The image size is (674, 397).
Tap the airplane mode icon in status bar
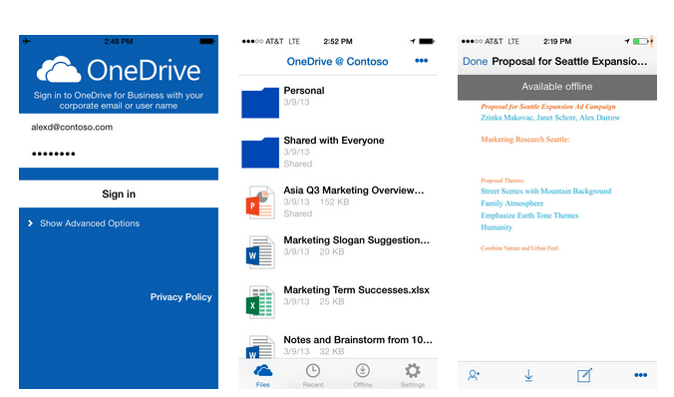(x=27, y=41)
